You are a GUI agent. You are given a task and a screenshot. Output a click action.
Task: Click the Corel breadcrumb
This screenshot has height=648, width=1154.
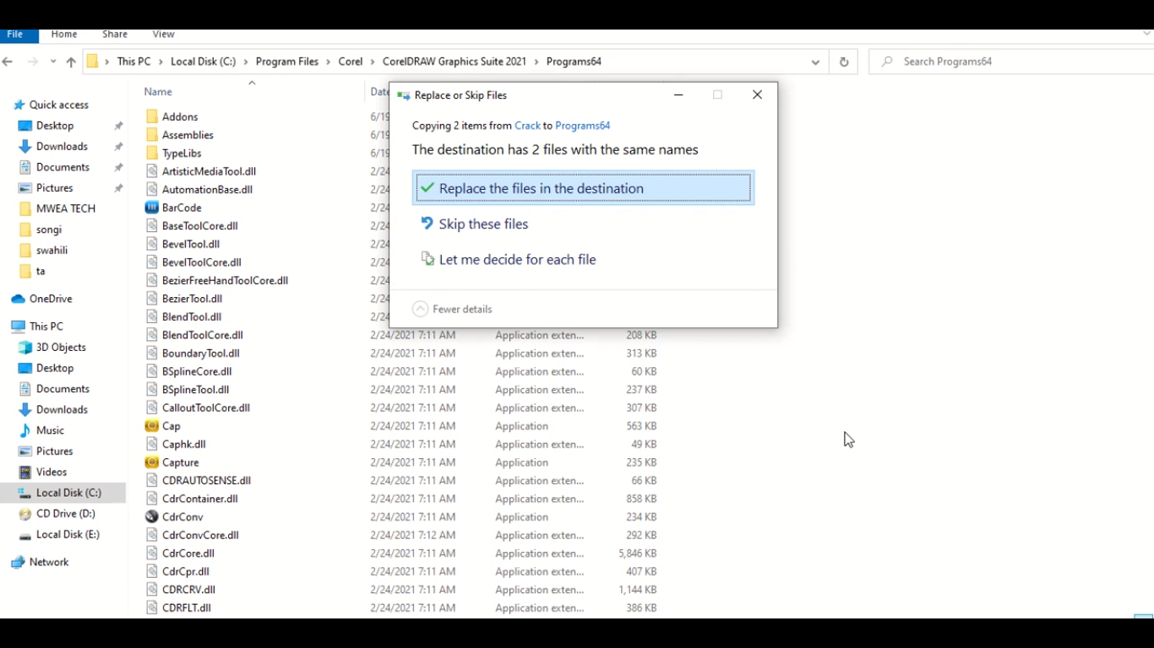click(x=351, y=62)
